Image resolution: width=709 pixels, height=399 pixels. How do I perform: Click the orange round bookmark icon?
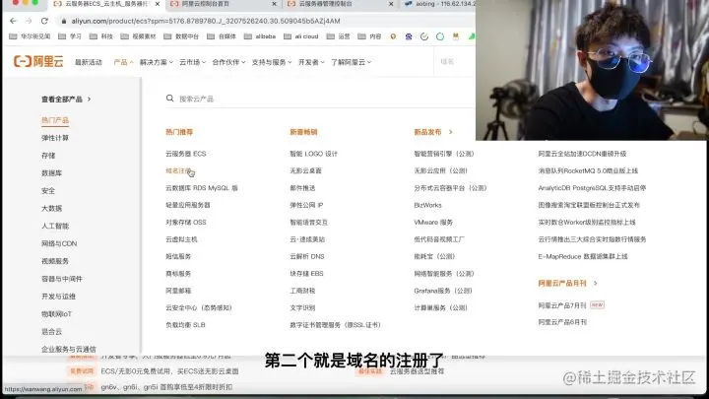tap(393, 36)
